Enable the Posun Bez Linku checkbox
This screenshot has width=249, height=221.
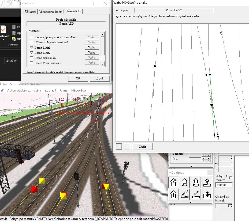(32, 58)
